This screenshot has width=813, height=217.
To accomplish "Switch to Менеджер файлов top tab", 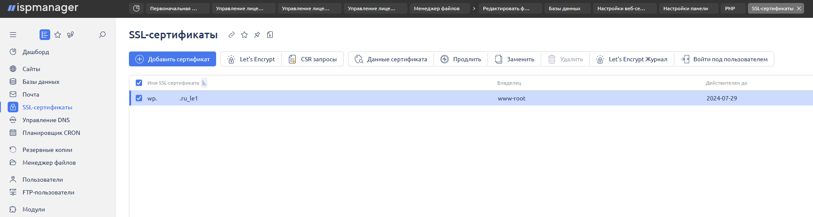I will (x=440, y=9).
